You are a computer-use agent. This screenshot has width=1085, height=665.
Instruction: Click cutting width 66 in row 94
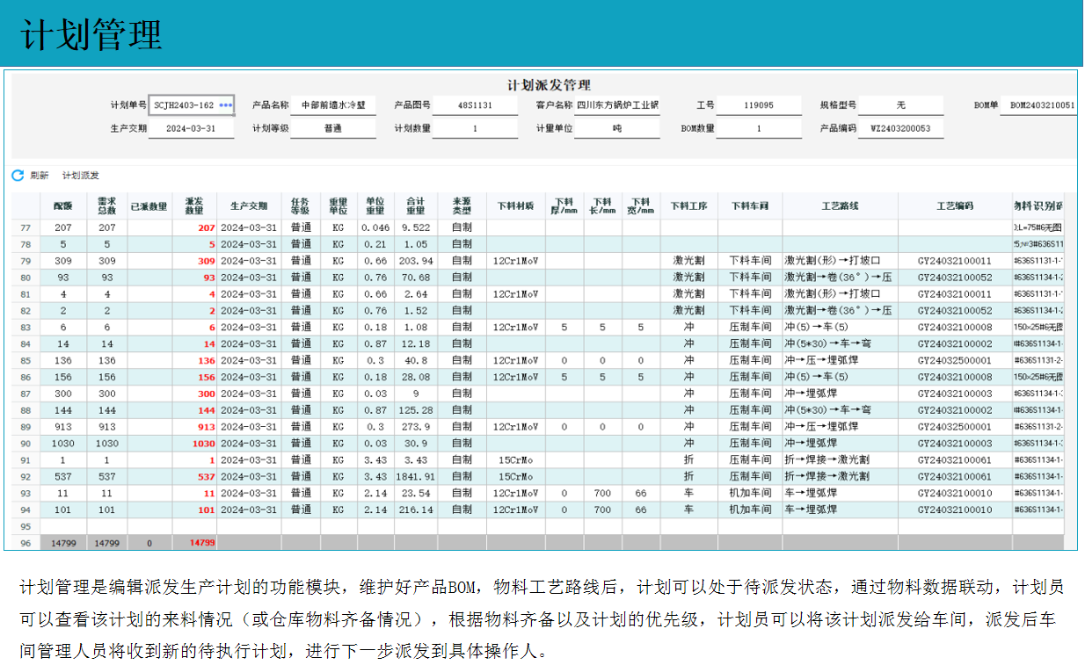pyautogui.click(x=641, y=510)
